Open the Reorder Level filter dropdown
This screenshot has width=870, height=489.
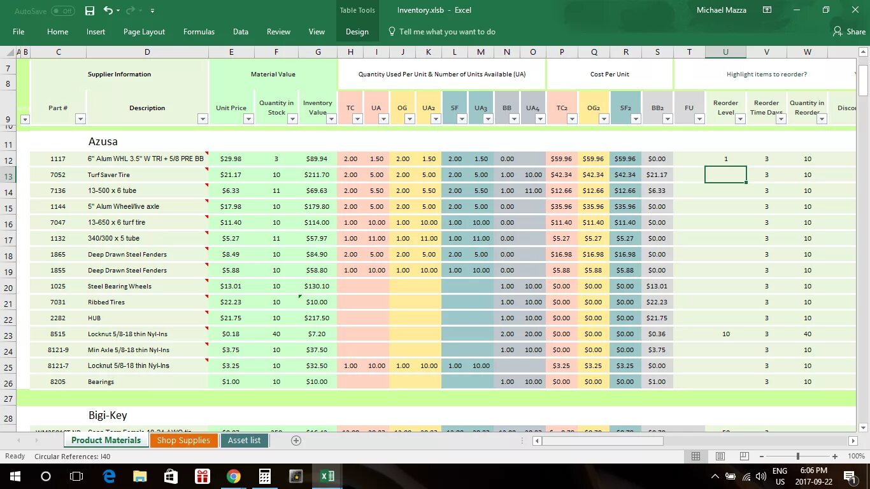[x=740, y=118]
